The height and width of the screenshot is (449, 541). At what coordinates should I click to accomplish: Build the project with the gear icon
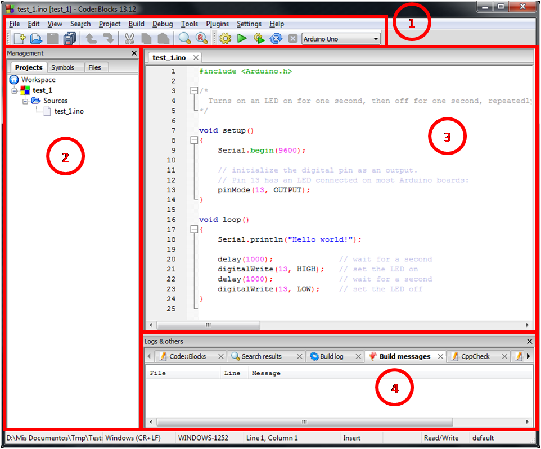pos(226,38)
